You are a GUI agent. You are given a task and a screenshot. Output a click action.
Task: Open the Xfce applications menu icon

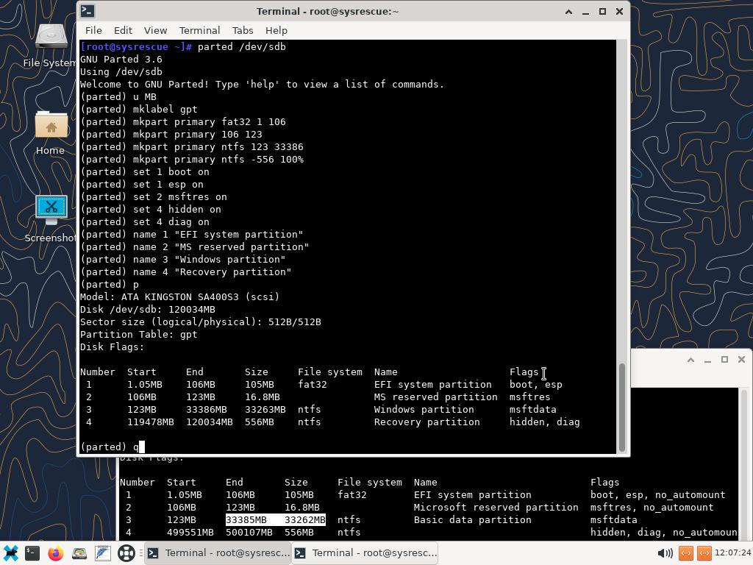coord(10,552)
